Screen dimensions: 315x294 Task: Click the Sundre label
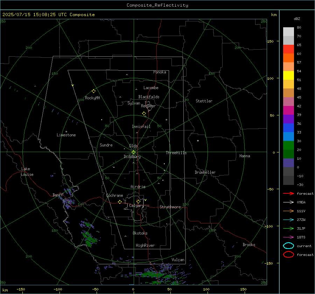click(106, 145)
